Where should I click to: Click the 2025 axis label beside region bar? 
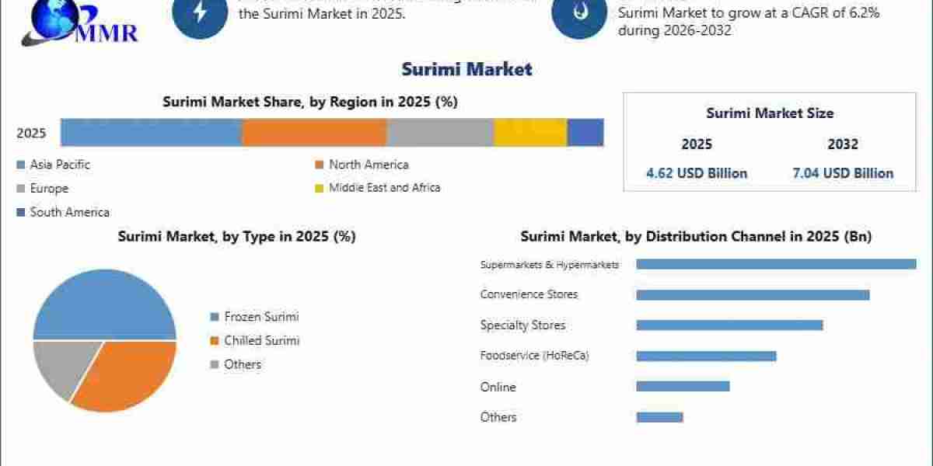31,134
